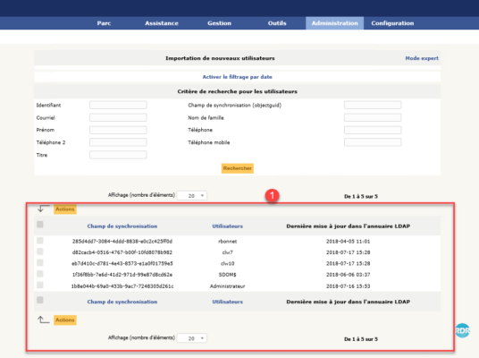Tick the checkbox for user rbonnet
The width and height of the screenshot is (479, 358).
(x=39, y=241)
